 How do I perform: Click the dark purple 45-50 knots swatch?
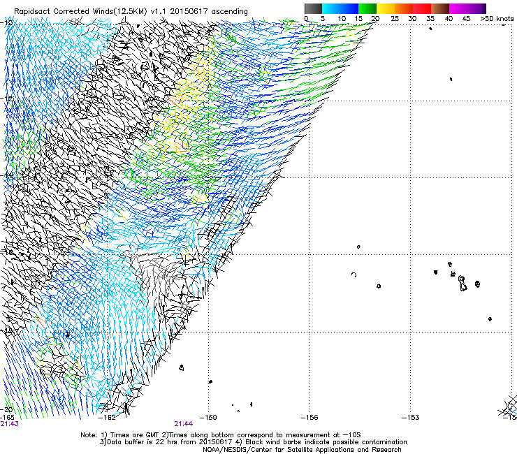point(476,8)
